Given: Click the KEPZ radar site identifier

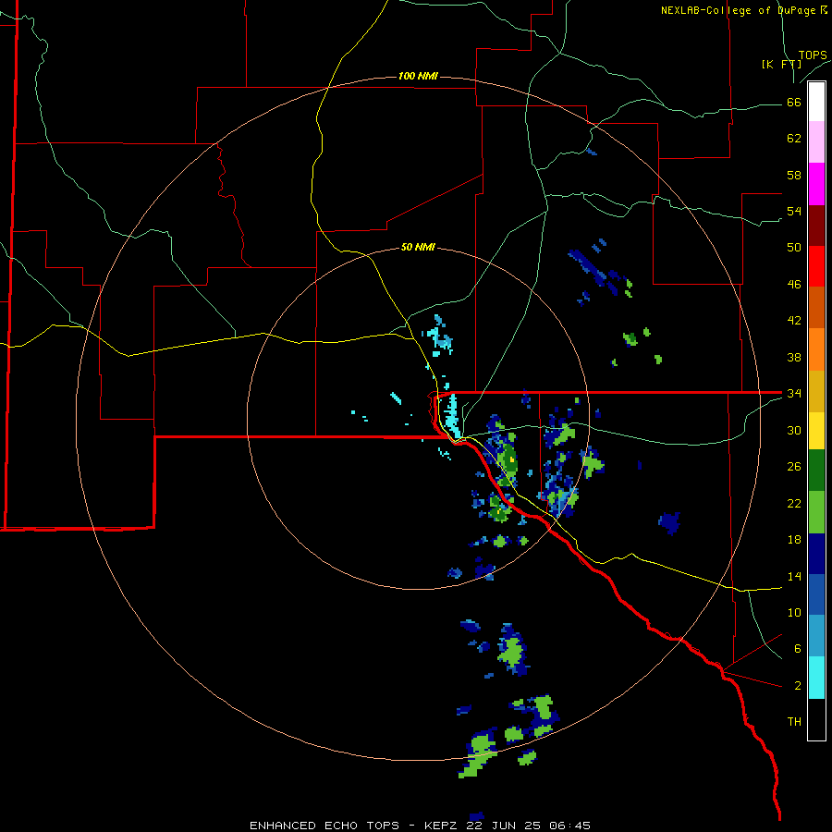Looking at the screenshot, I should point(442,826).
